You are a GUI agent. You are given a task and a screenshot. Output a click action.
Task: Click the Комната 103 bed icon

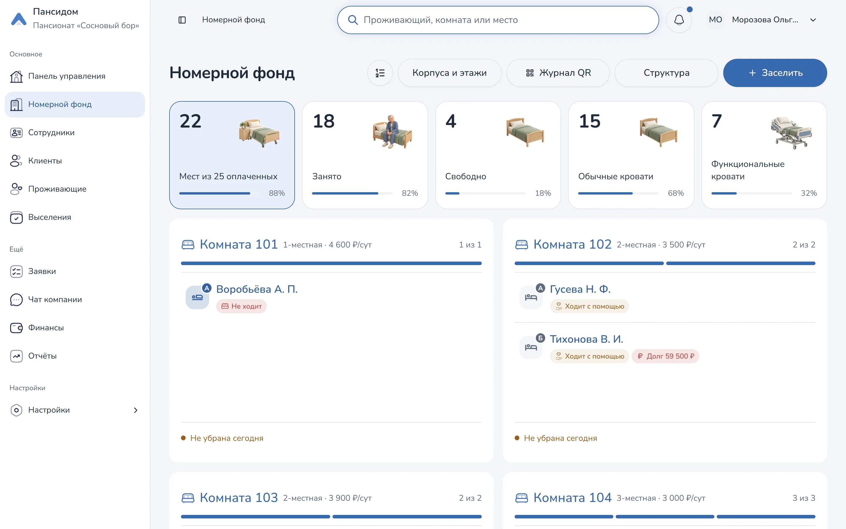188,498
